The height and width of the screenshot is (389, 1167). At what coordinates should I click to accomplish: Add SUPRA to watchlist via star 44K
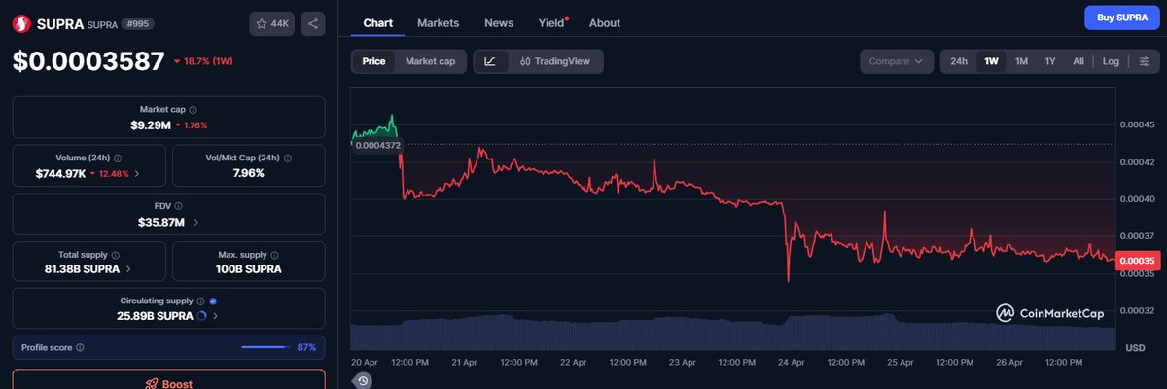pyautogui.click(x=272, y=23)
